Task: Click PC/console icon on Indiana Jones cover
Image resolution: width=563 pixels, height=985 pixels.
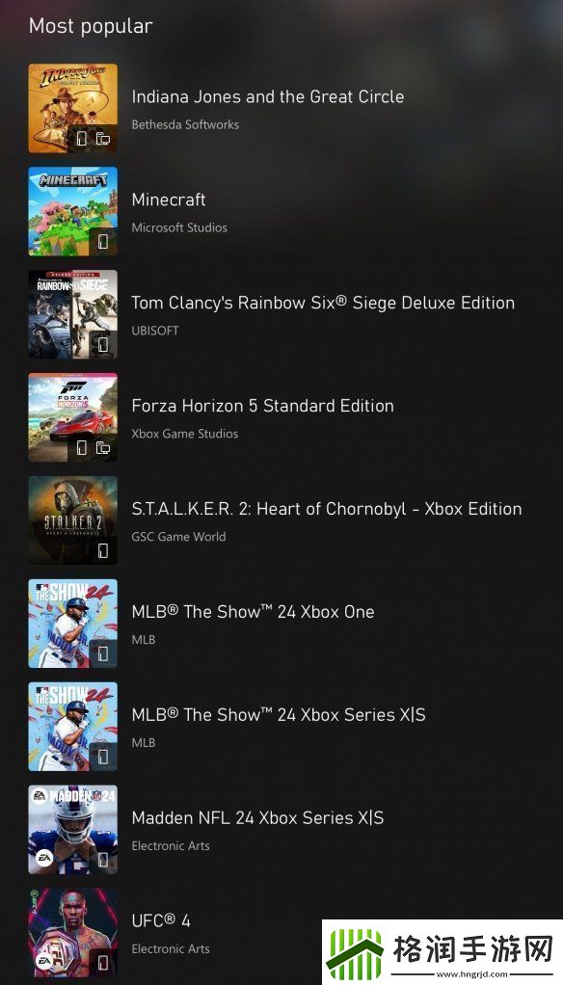Action: [x=103, y=138]
